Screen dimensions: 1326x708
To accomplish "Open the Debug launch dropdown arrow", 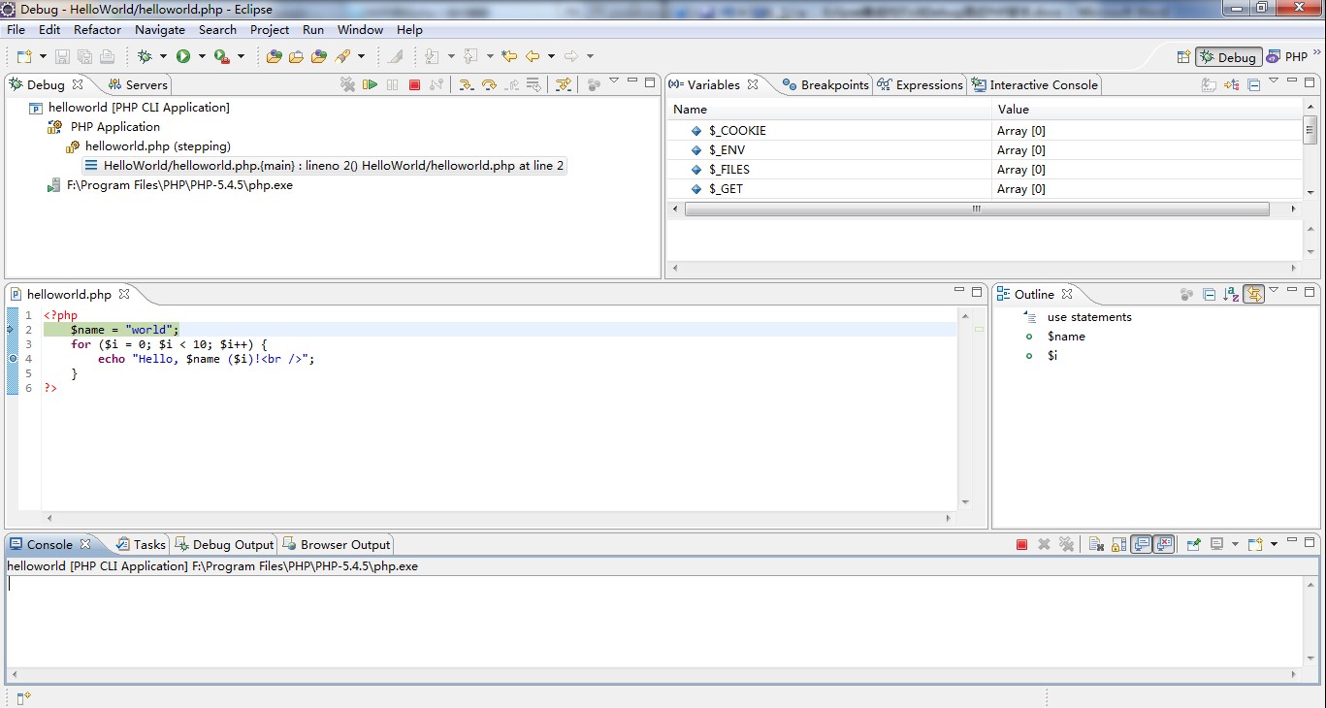I will pyautogui.click(x=163, y=57).
